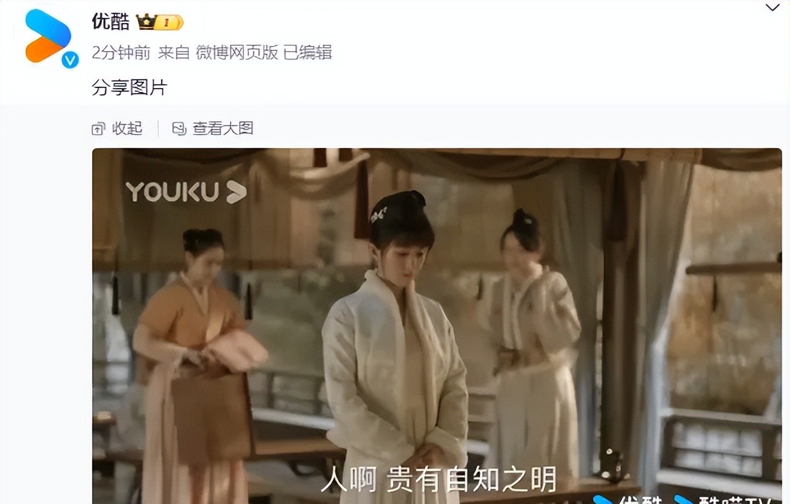Screen dimensions: 790x504
Task: Click the 分享图片 post text
Action: point(130,88)
